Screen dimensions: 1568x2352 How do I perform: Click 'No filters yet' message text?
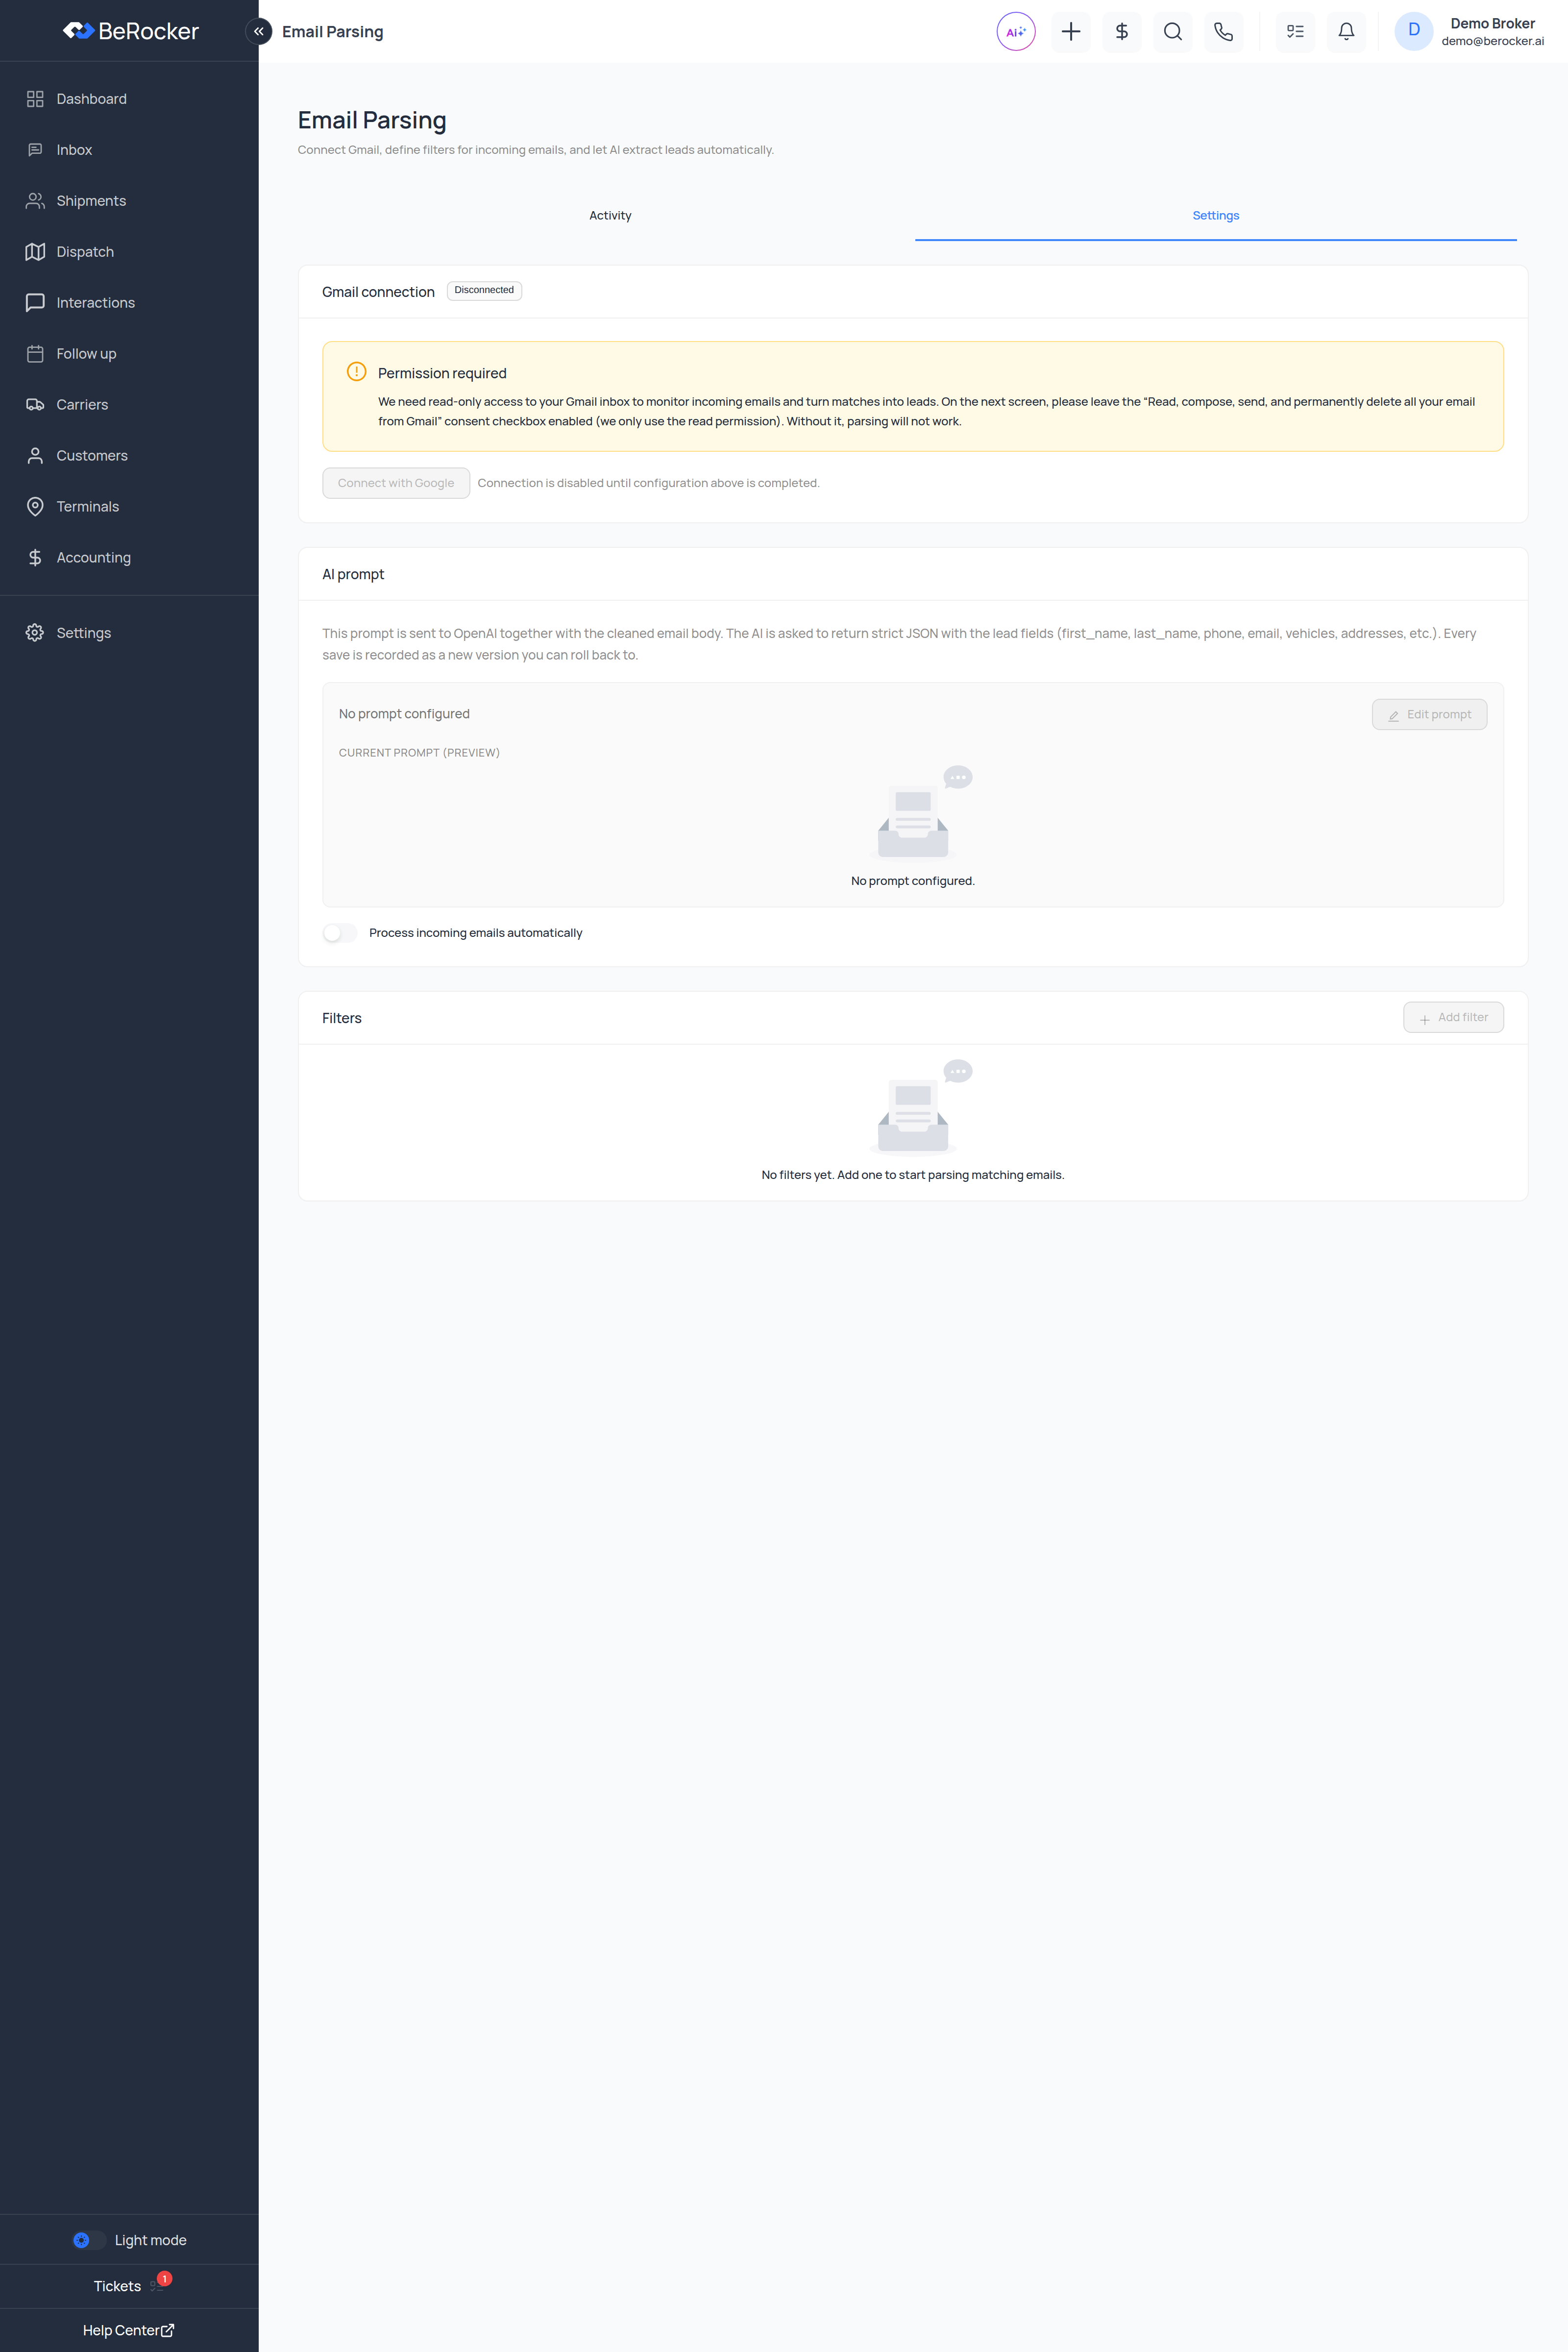coord(913,1175)
